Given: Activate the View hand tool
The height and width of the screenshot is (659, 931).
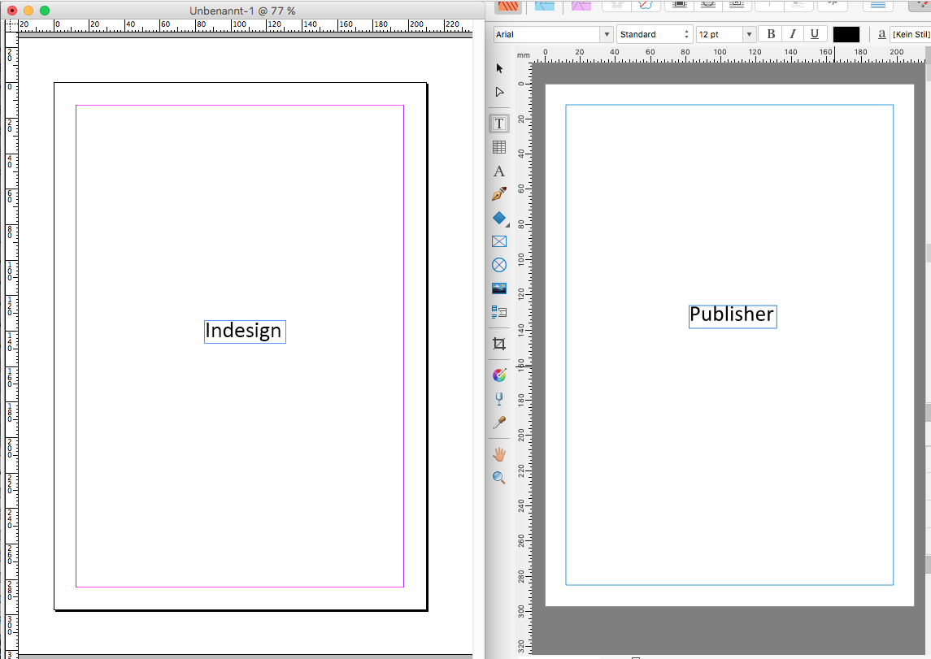Looking at the screenshot, I should [x=499, y=454].
